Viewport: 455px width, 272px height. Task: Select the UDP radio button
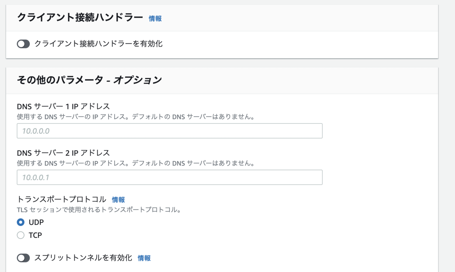[21, 222]
